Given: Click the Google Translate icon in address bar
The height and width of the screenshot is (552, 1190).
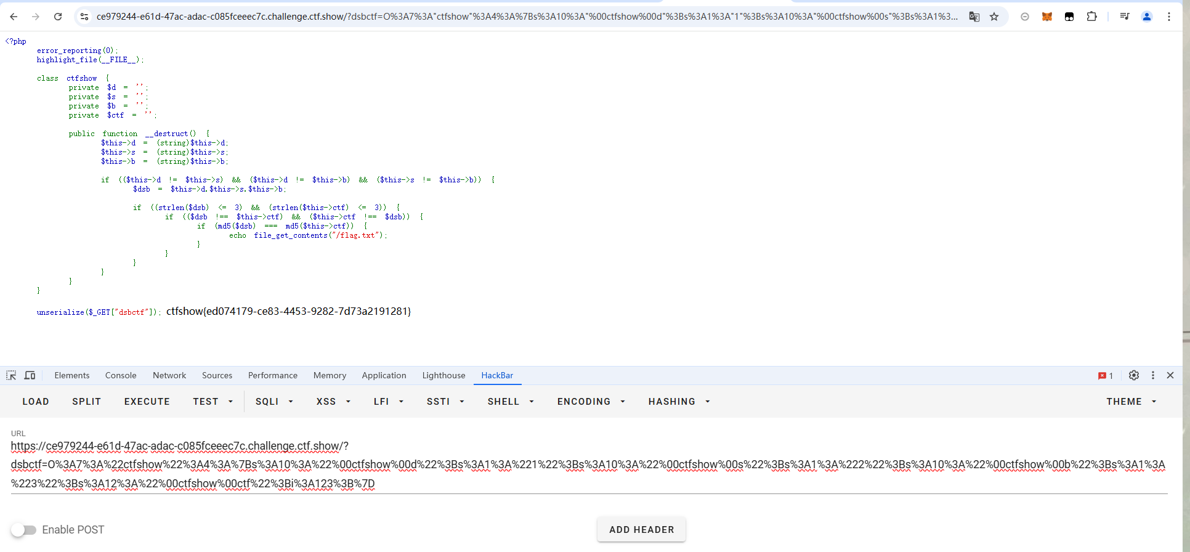Looking at the screenshot, I should (x=974, y=17).
